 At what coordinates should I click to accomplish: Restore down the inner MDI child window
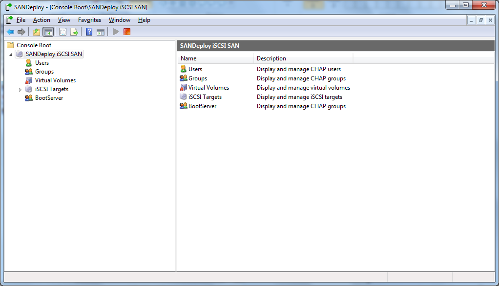(x=481, y=20)
